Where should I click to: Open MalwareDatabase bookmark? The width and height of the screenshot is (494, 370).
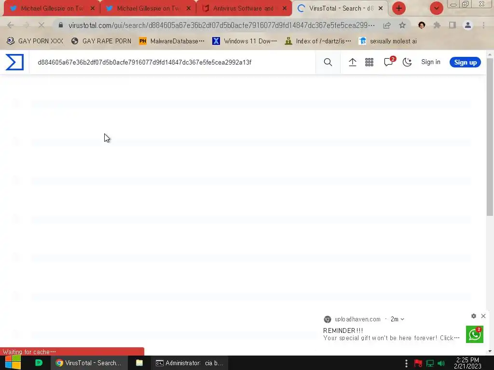pyautogui.click(x=172, y=41)
